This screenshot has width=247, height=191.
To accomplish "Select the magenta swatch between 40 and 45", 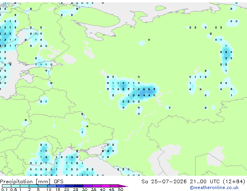I will 106,186.
